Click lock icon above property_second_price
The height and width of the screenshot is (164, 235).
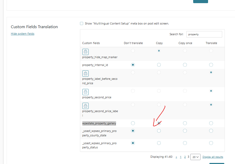pyautogui.click(x=85, y=92)
